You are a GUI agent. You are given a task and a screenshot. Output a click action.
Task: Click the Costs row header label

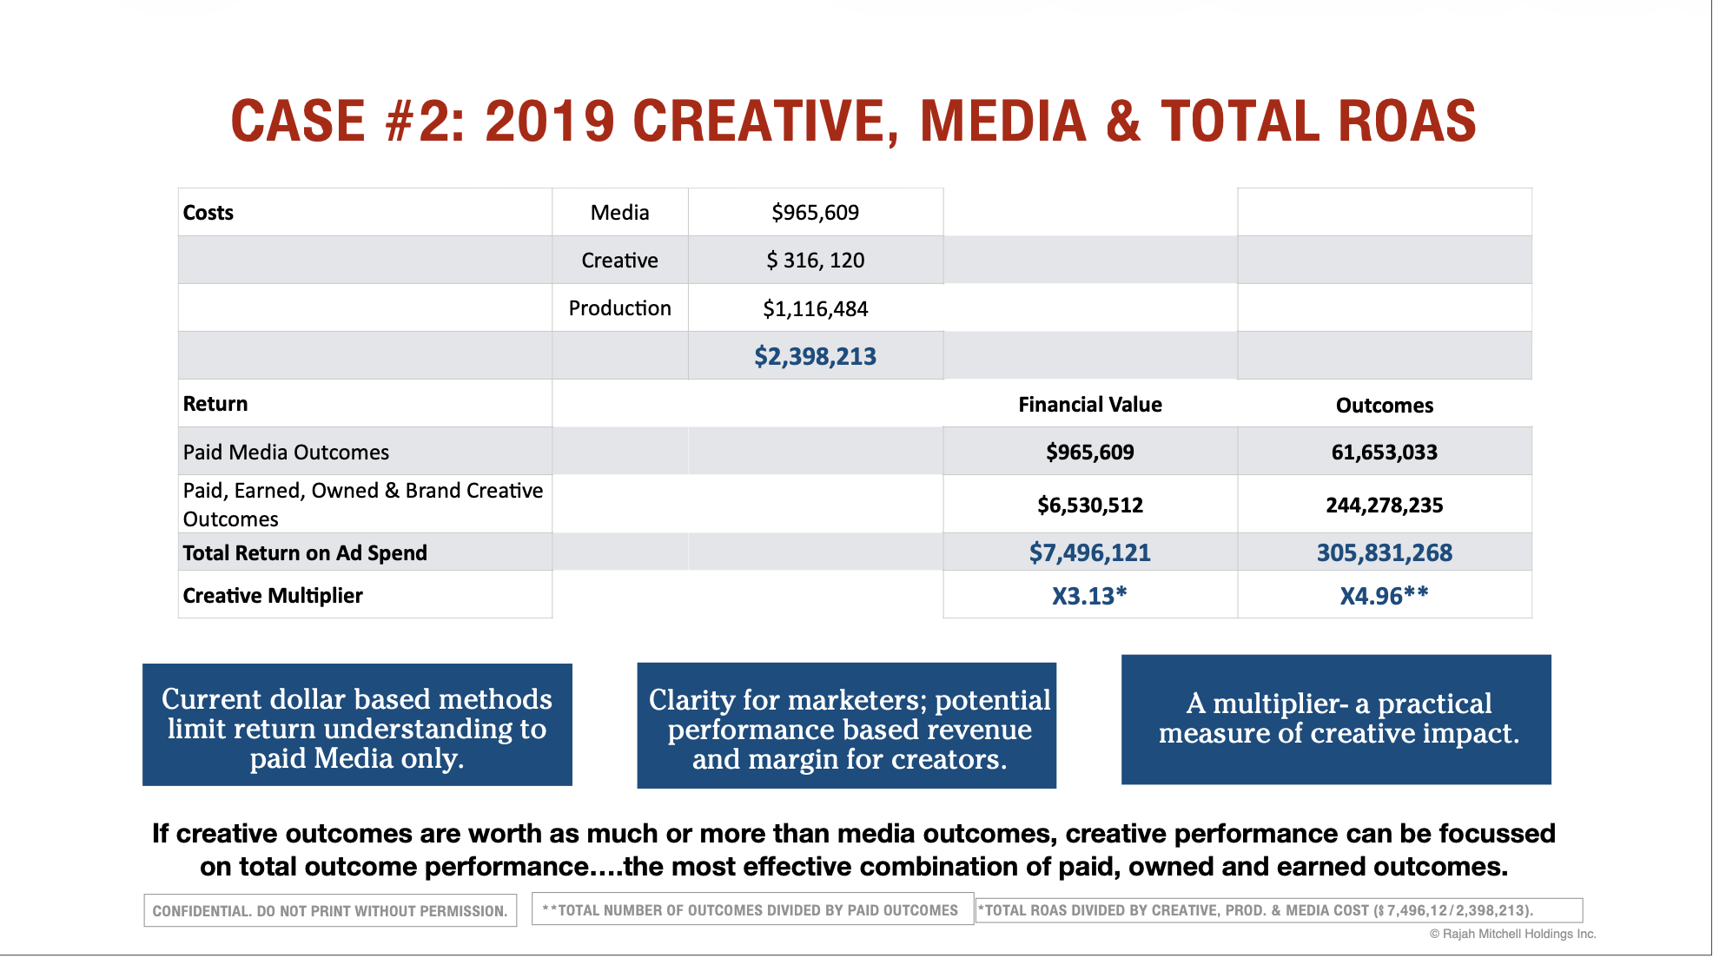coord(208,212)
